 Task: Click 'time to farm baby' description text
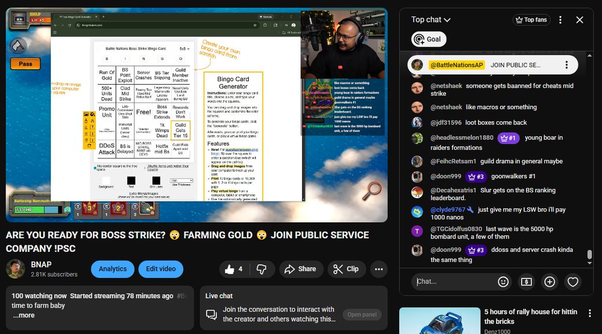[38, 305]
